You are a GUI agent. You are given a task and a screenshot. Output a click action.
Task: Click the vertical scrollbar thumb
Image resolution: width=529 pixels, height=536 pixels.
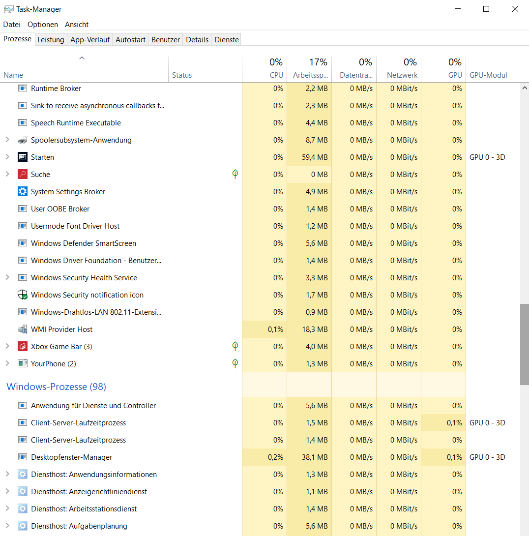click(x=524, y=344)
